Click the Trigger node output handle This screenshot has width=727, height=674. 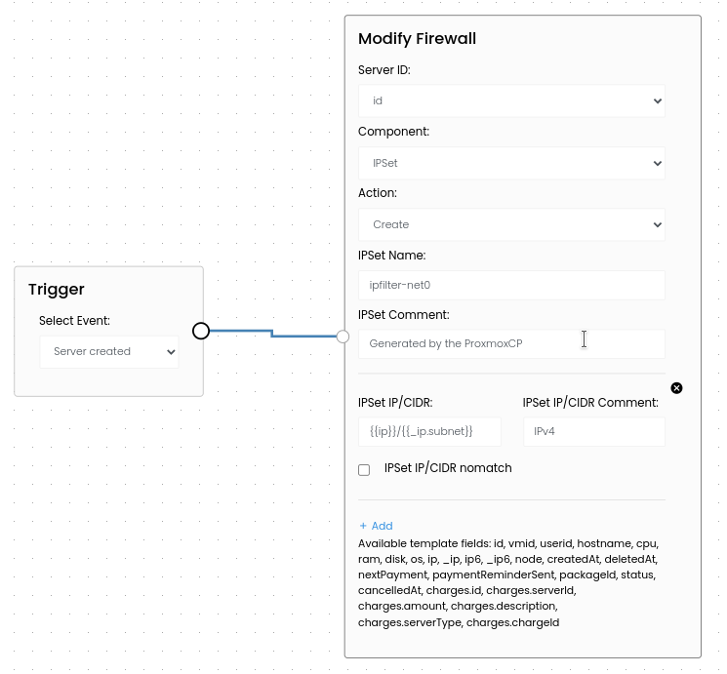tap(201, 331)
